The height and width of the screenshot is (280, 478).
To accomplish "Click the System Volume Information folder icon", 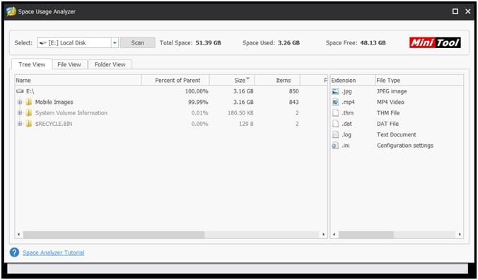I will pyautogui.click(x=29, y=113).
